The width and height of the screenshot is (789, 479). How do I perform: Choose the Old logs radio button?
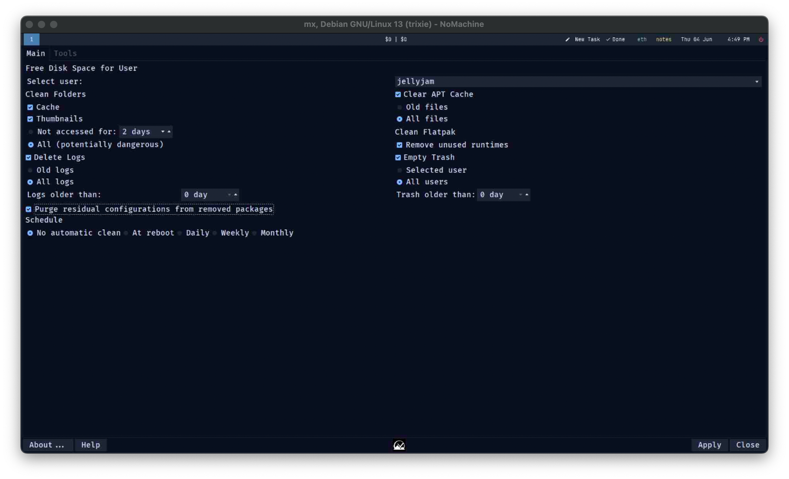30,170
